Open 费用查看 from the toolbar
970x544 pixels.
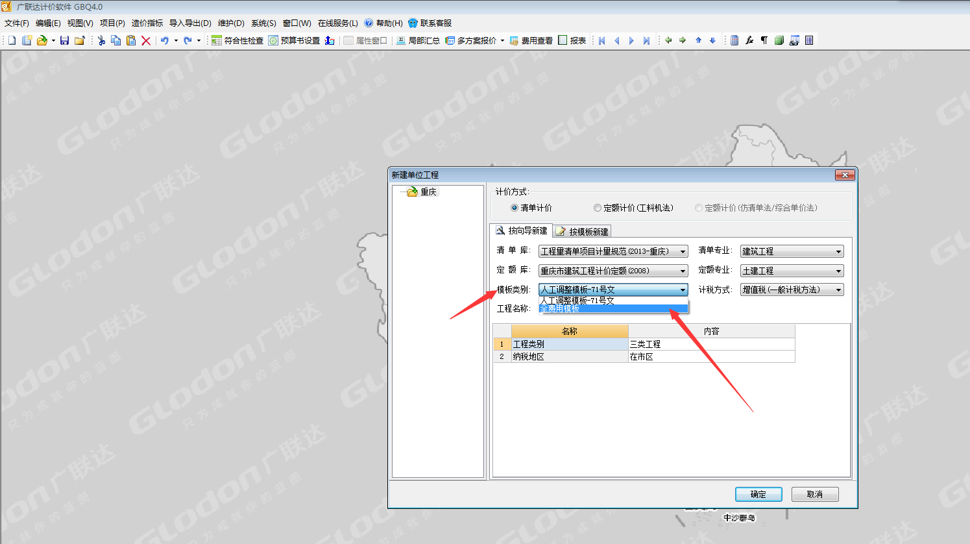point(531,40)
